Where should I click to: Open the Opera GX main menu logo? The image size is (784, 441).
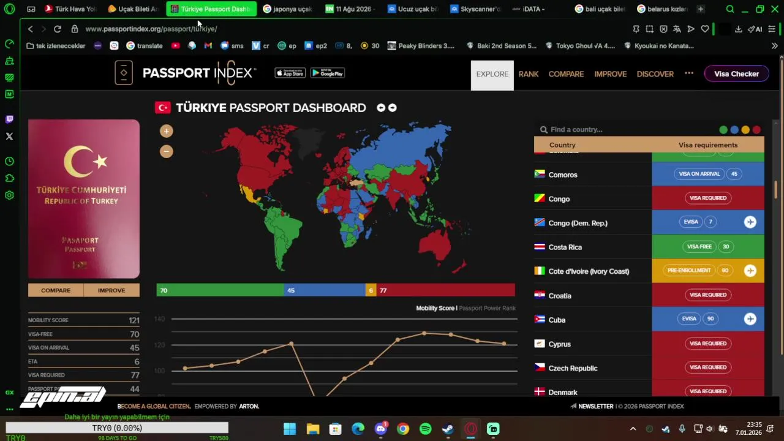click(9, 9)
